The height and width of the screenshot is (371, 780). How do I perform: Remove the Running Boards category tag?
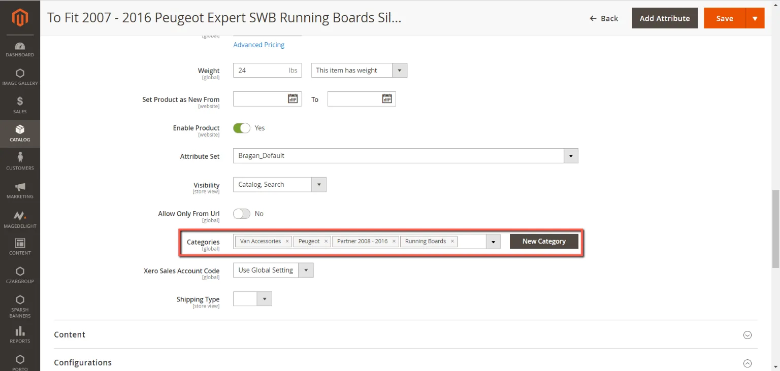(x=452, y=242)
